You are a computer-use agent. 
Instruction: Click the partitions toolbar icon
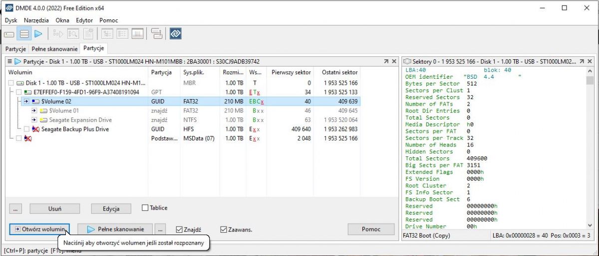click(23, 34)
